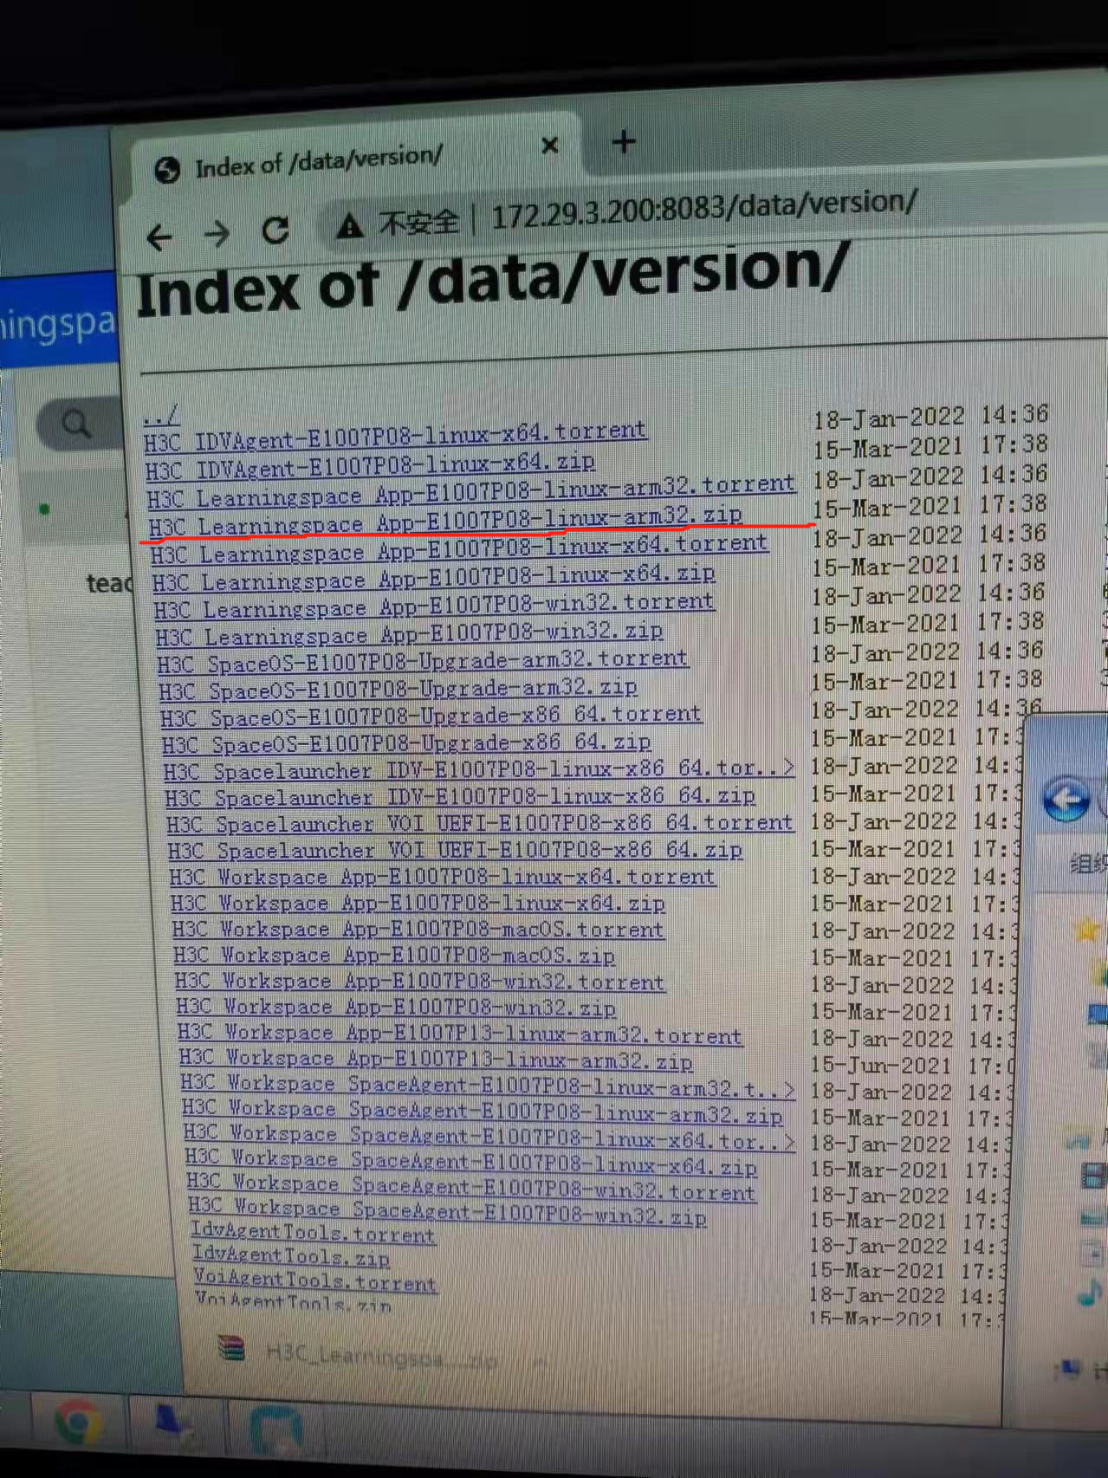Download H3C_Workspace_App-E1007P08-win32.zip

click(x=397, y=1008)
